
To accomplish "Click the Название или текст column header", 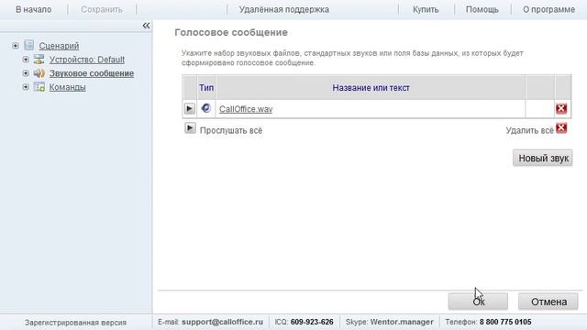I will (x=371, y=88).
